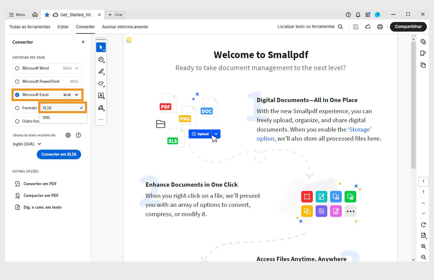434x280 pixels.
Task: Open the notifications bell
Action: [x=358, y=15]
